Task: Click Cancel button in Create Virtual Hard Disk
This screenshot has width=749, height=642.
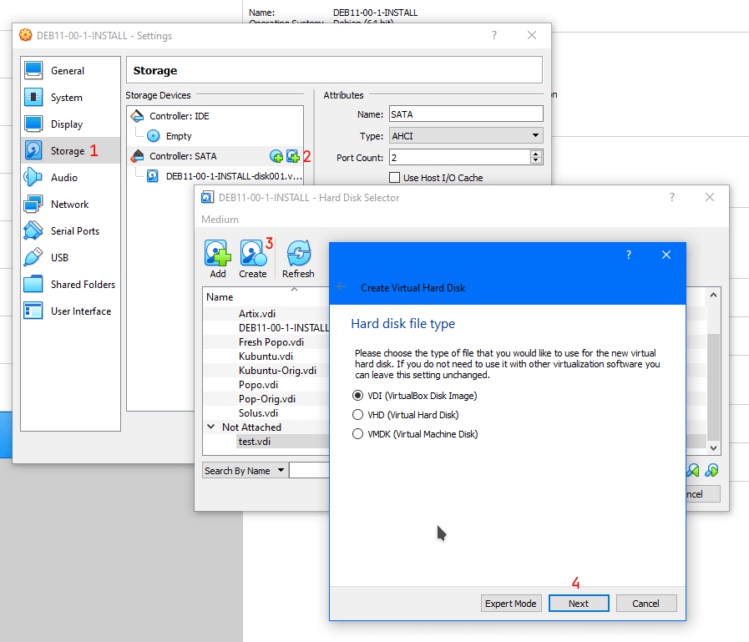Action: tap(645, 604)
